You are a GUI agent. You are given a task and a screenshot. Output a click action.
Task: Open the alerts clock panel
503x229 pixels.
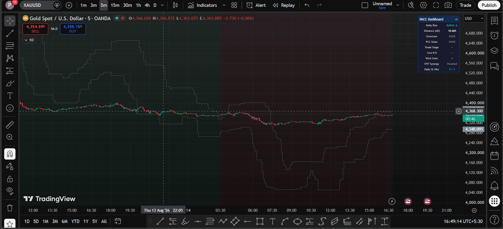tap(495, 35)
